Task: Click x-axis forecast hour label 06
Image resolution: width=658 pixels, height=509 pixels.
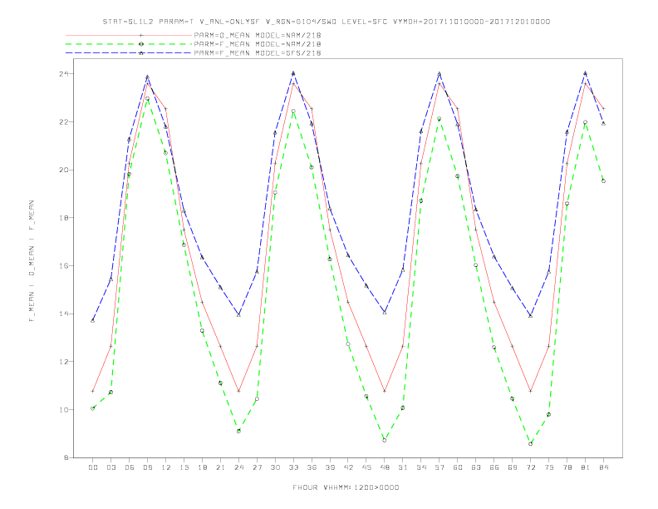Action: 130,467
